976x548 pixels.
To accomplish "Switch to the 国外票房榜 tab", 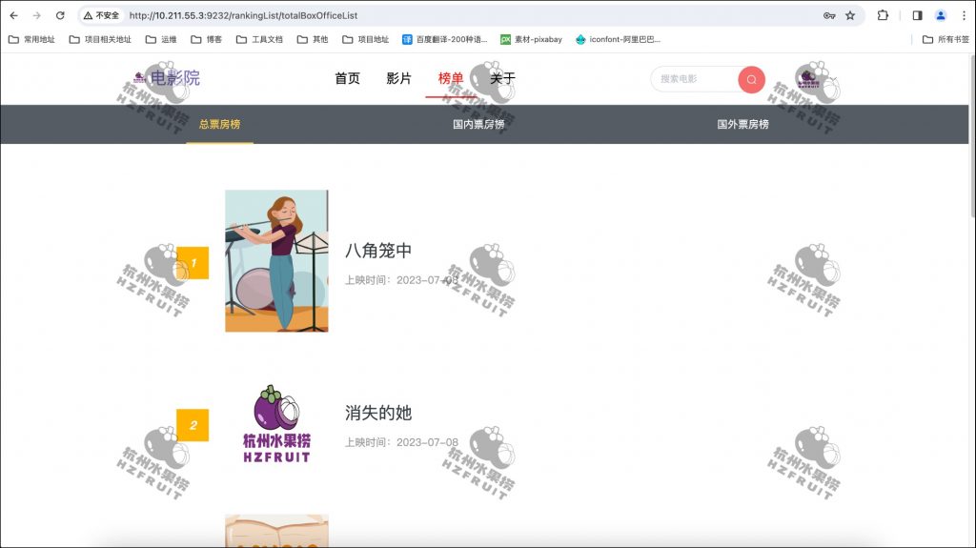I will point(742,124).
